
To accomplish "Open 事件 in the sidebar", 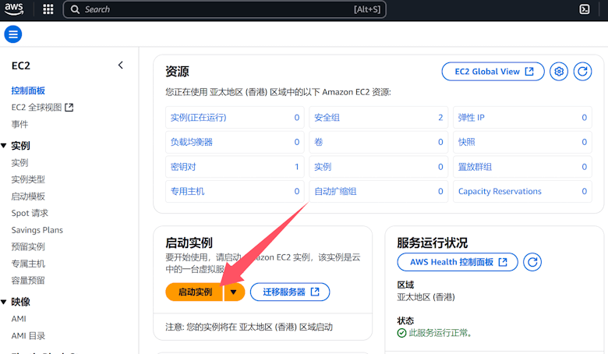I will pos(19,124).
